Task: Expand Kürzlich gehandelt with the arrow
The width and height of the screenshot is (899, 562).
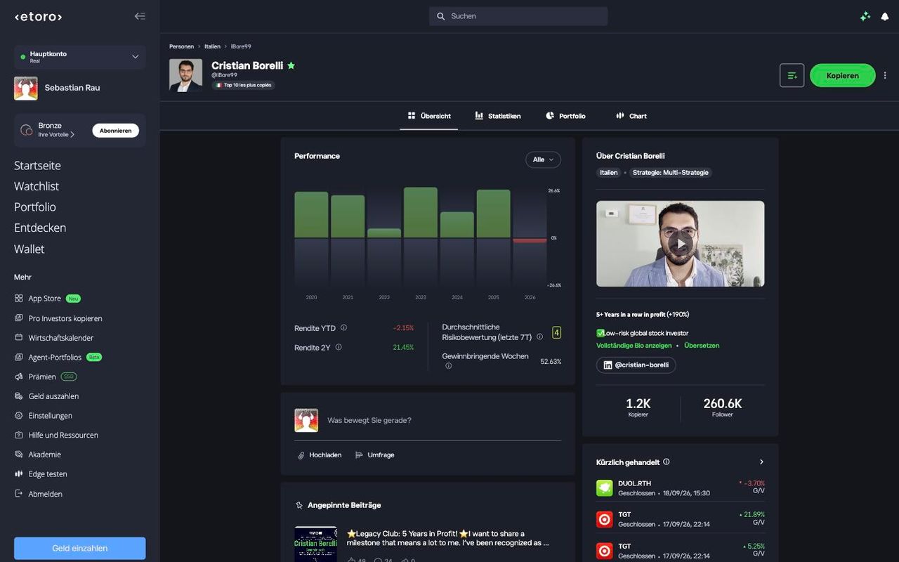Action: coord(761,462)
